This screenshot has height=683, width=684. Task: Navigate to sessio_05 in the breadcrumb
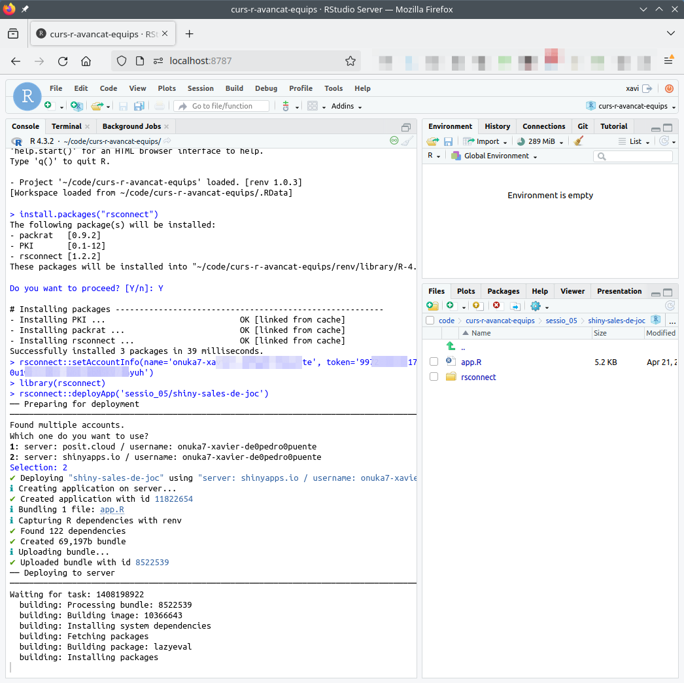(x=561, y=321)
